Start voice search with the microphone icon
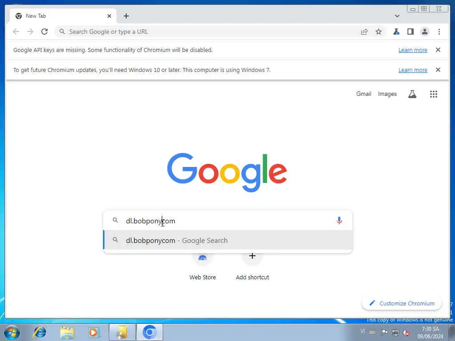Viewport: 455px width, 341px height. [x=339, y=221]
